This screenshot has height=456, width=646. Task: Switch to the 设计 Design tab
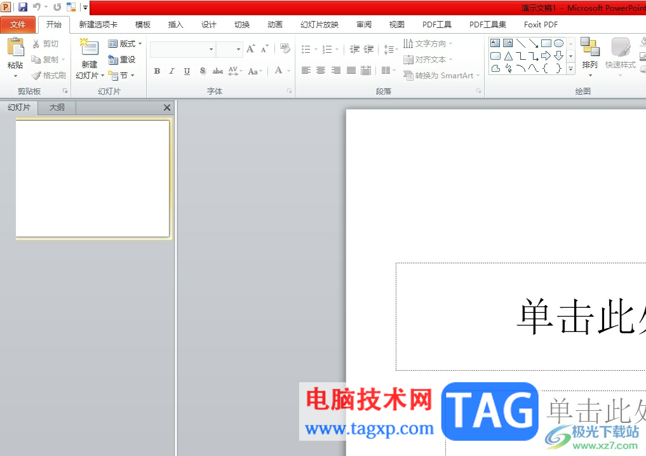[x=208, y=25]
